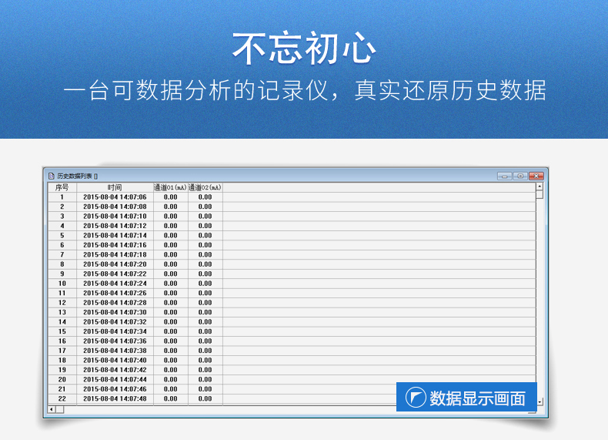Select row number 22 header cell
The width and height of the screenshot is (608, 440).
pos(62,398)
